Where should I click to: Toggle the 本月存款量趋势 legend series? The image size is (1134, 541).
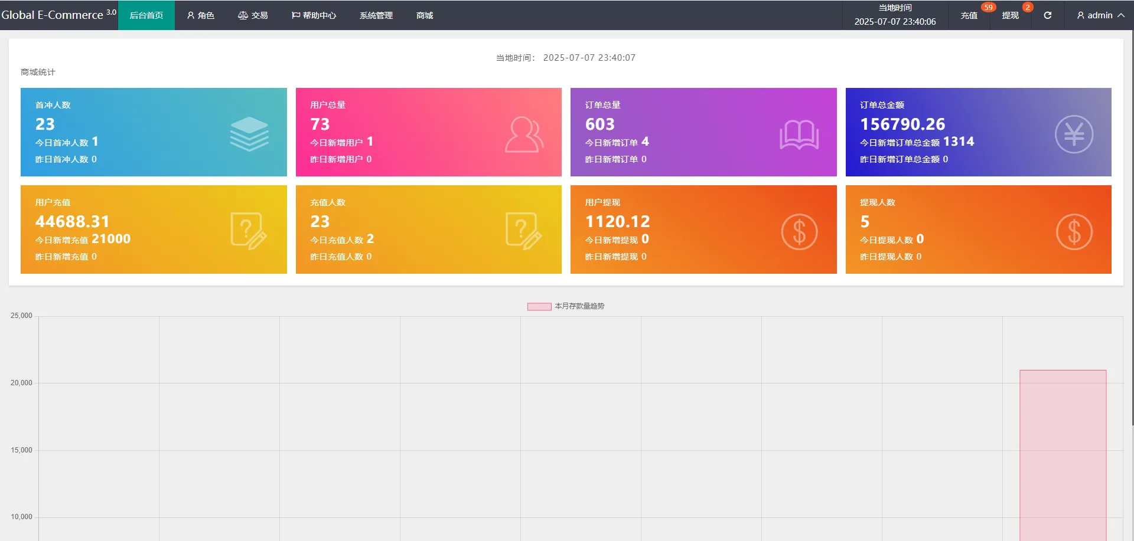click(x=565, y=306)
